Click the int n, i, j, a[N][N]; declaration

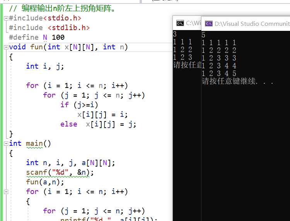[70, 163]
